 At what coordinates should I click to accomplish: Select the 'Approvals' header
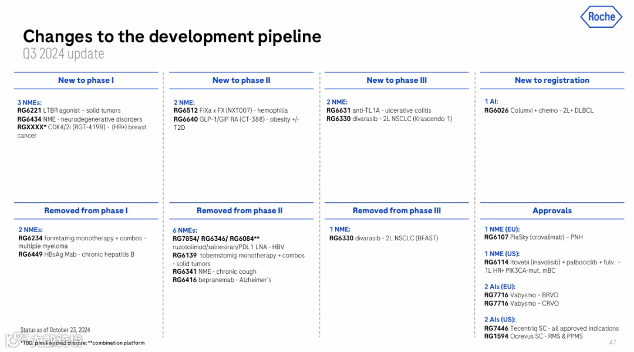(552, 210)
